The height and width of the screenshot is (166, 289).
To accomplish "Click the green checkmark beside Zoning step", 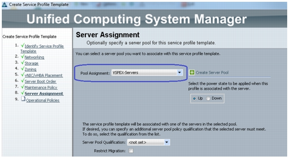I will click(23, 68).
